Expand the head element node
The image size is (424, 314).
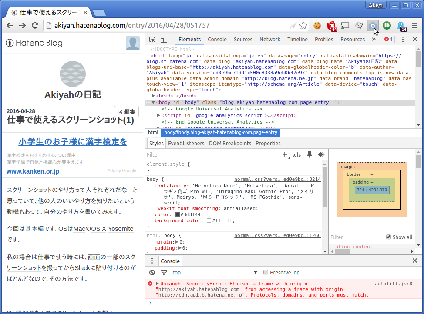153,96
